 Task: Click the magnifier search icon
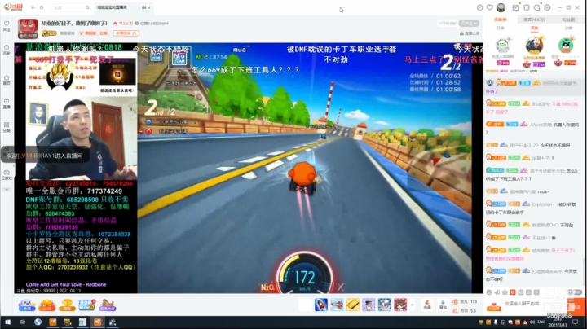[x=87, y=7]
